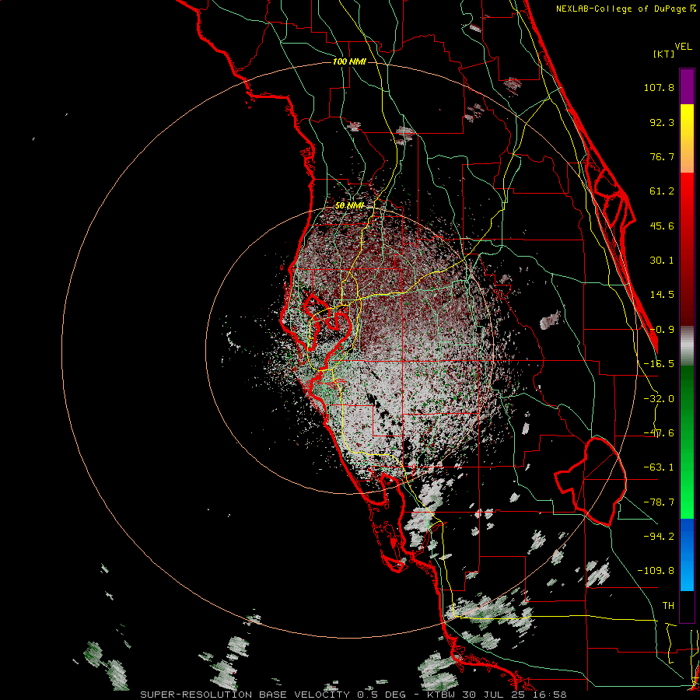The image size is (700, 700).
Task: Click the TH threshold label
Action: point(668,605)
